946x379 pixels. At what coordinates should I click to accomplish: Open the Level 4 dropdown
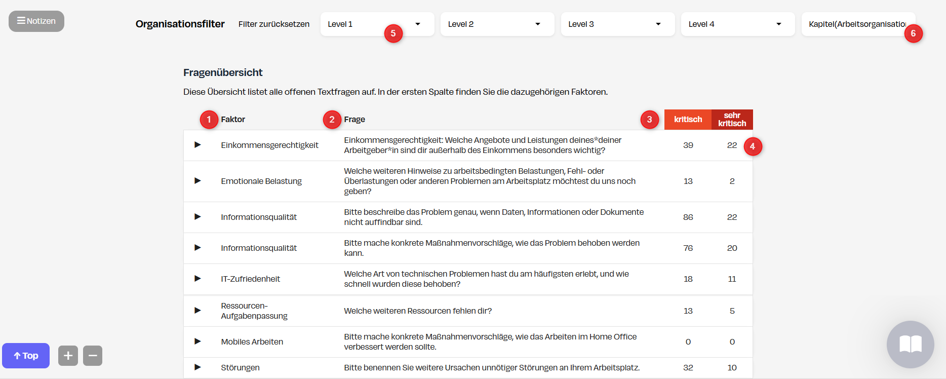click(737, 24)
